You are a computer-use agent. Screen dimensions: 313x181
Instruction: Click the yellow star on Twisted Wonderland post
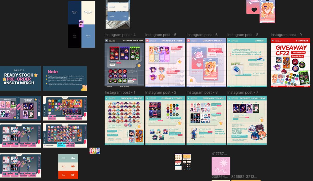(x=139, y=65)
